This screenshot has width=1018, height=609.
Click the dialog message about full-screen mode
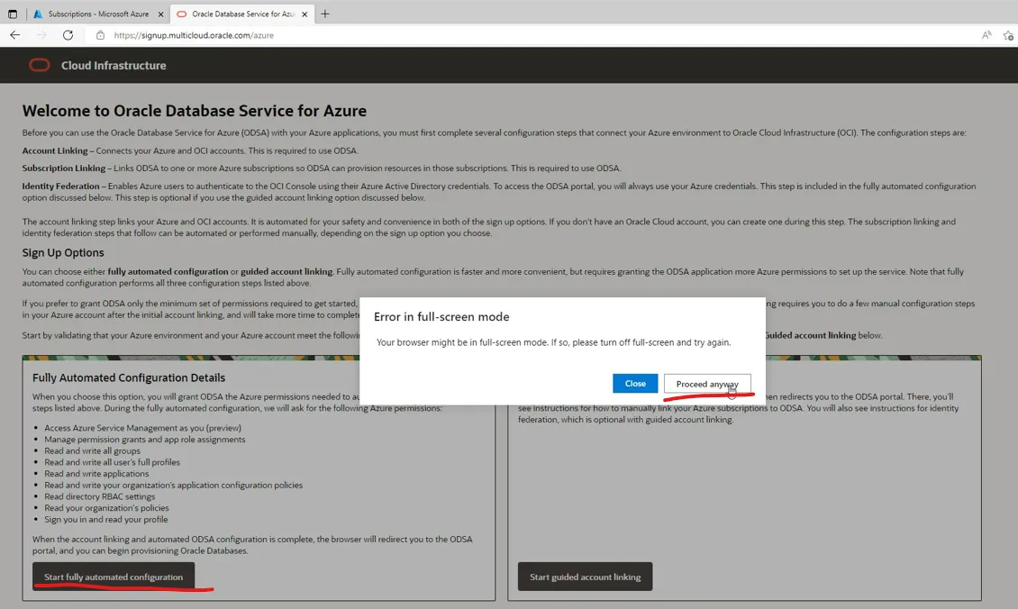coord(554,342)
